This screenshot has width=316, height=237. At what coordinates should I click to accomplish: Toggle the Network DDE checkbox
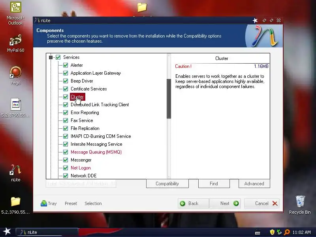tap(66, 176)
